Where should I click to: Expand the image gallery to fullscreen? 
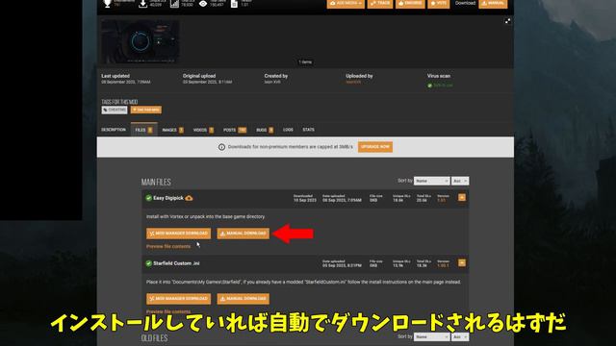click(x=507, y=21)
